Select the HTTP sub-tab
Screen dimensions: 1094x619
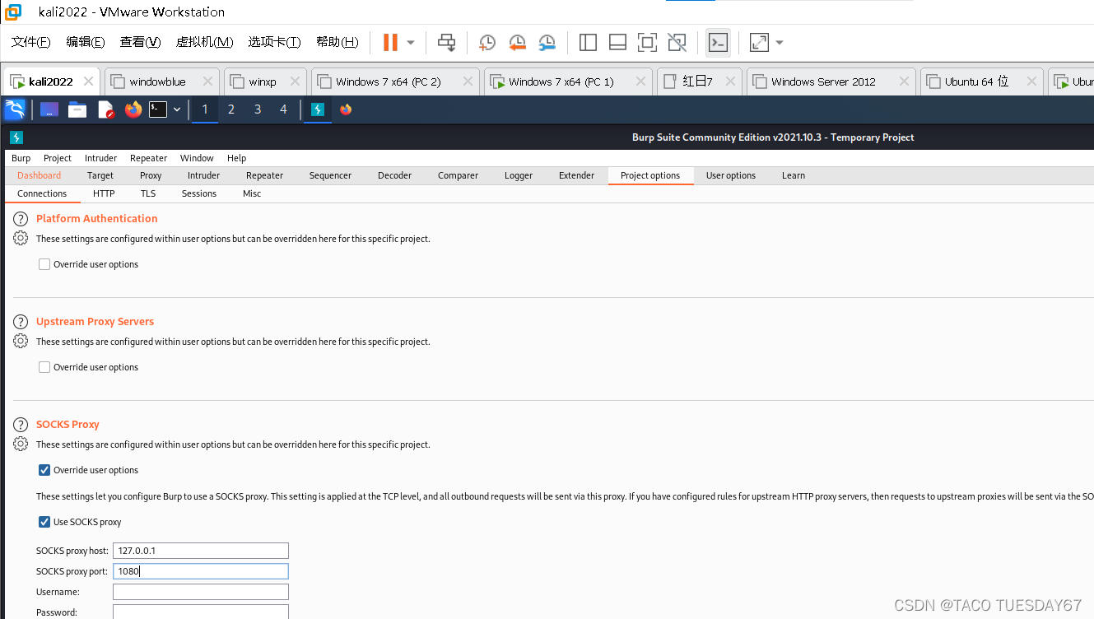pos(104,193)
